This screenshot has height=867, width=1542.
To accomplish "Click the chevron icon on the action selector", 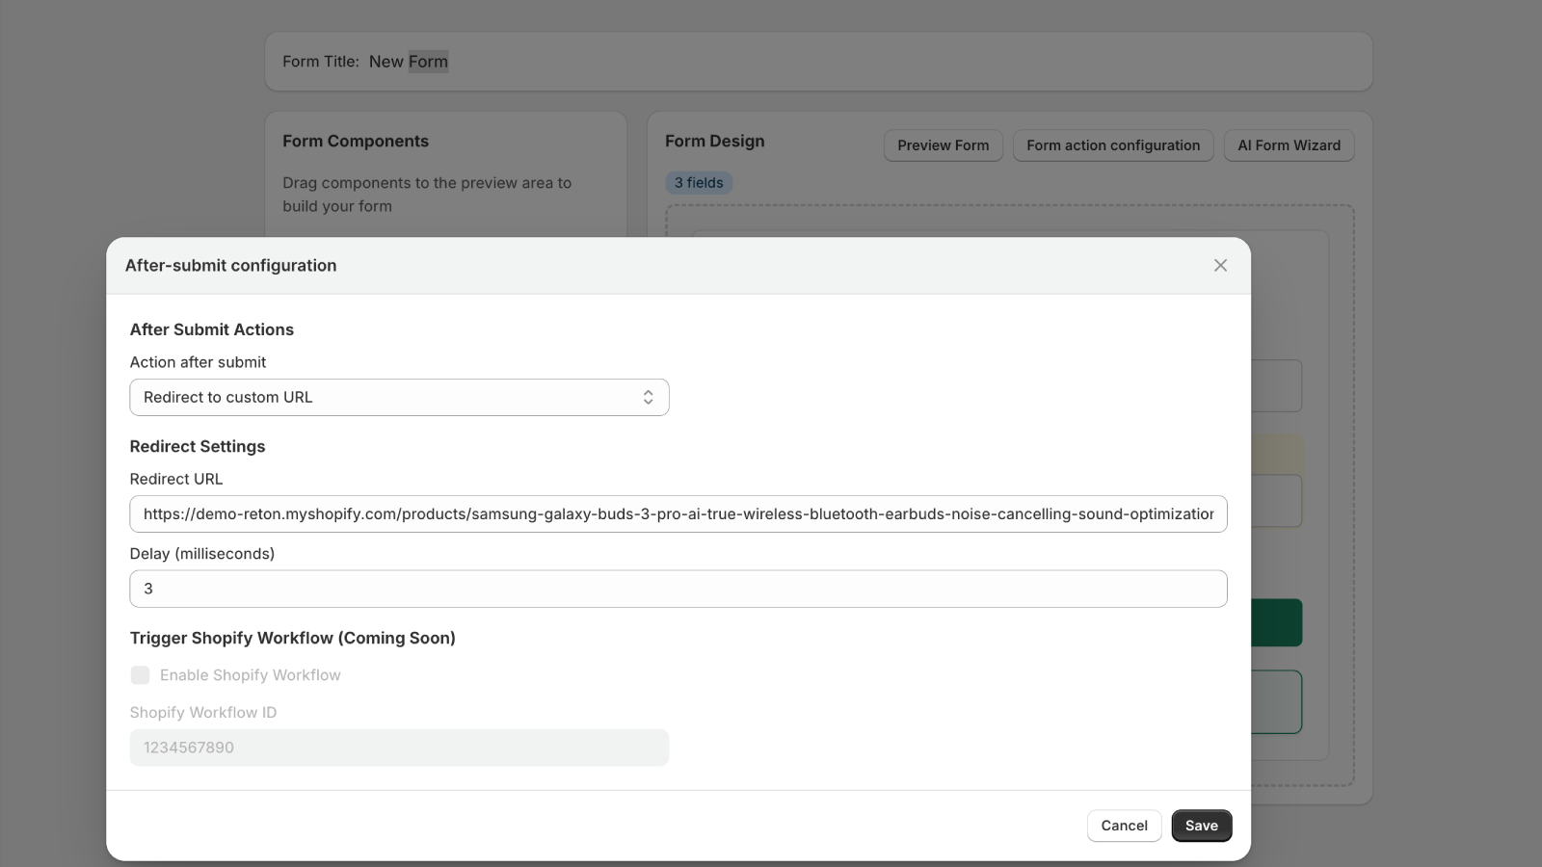I will 649,396.
